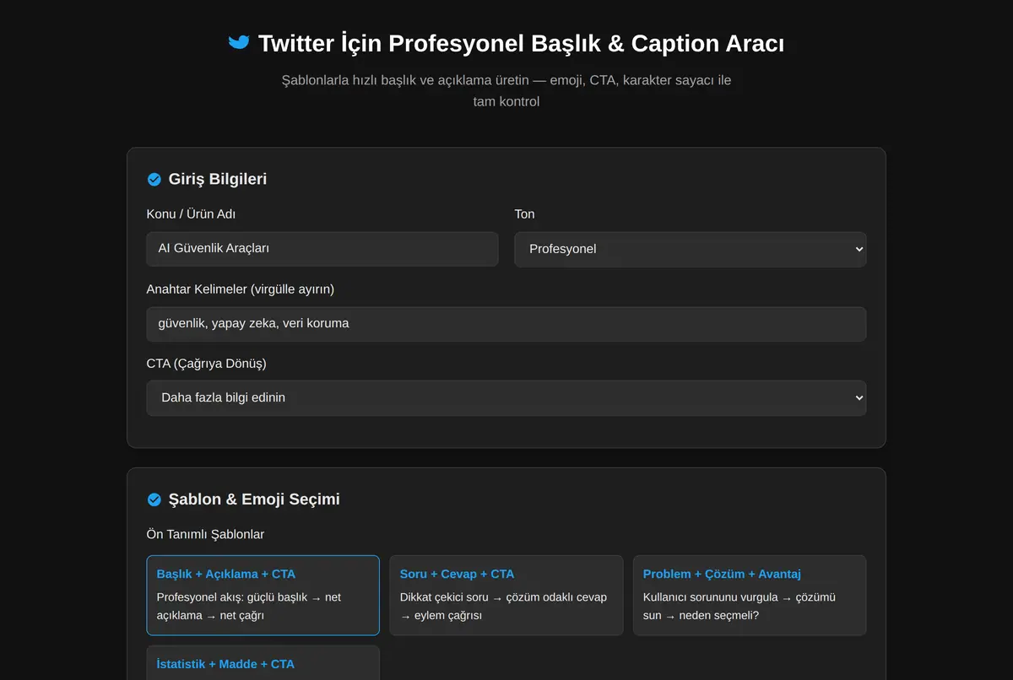
Task: Open the CTA dropdown showing Daha fazla bilgi edinin
Action: point(506,397)
